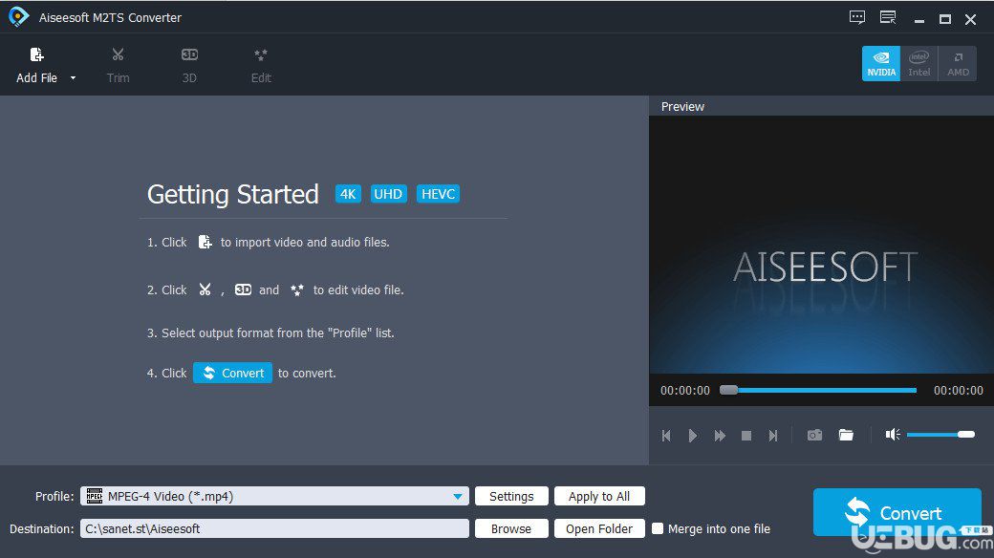Toggle Merge into one file checkbox
This screenshot has height=558, width=994.
(x=658, y=528)
